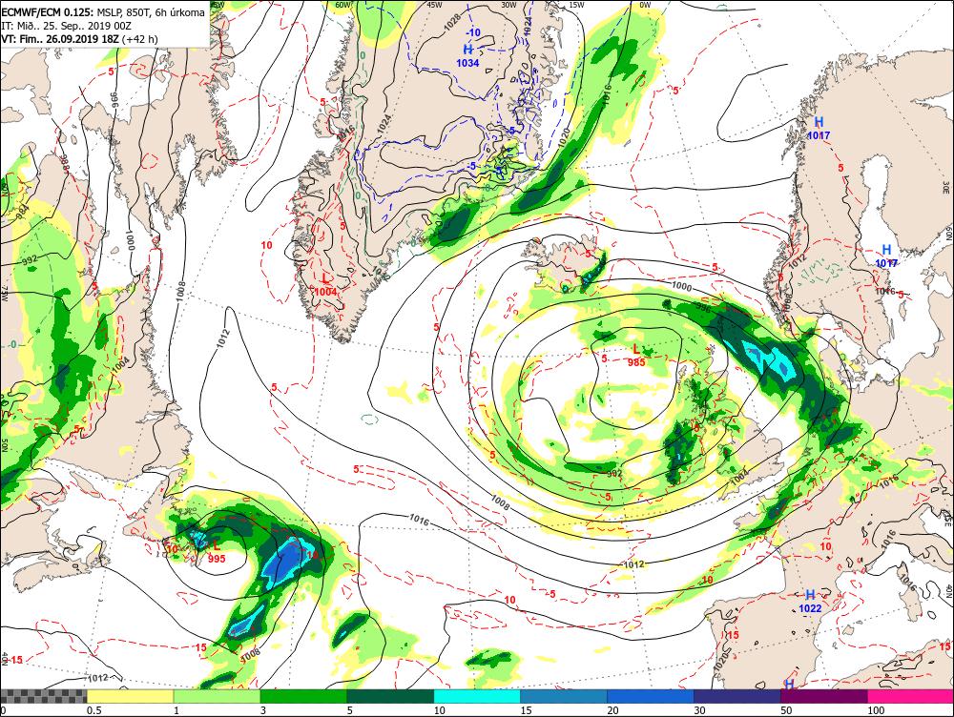Click the blue -10 temperature label
Screen dimensions: 954x717
(x=473, y=32)
